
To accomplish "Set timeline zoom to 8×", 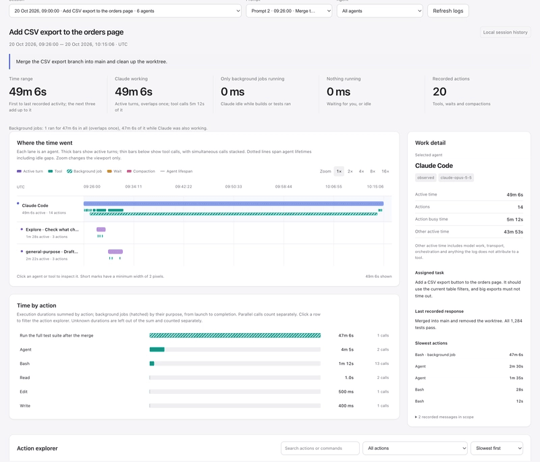I will coord(373,171).
